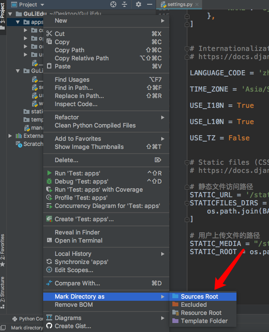Open the Project view dropdown arrow
The image size is (269, 332).
(x=42, y=5)
